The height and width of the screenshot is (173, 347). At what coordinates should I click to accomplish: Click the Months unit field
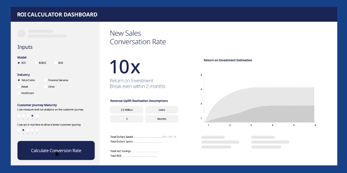pyautogui.click(x=162, y=119)
